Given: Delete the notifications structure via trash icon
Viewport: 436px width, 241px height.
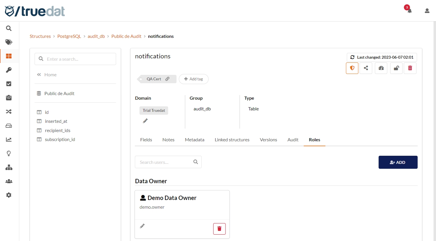Looking at the screenshot, I should coord(410,68).
